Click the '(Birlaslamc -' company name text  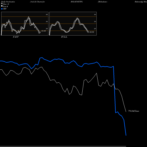(103, 2)
